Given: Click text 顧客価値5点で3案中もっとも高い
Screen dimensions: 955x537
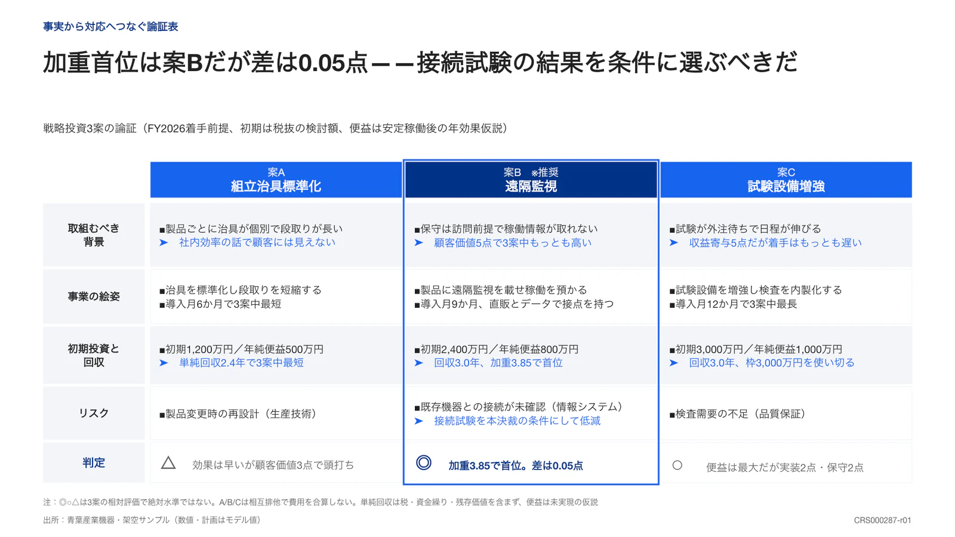Looking at the screenshot, I should (x=513, y=243).
